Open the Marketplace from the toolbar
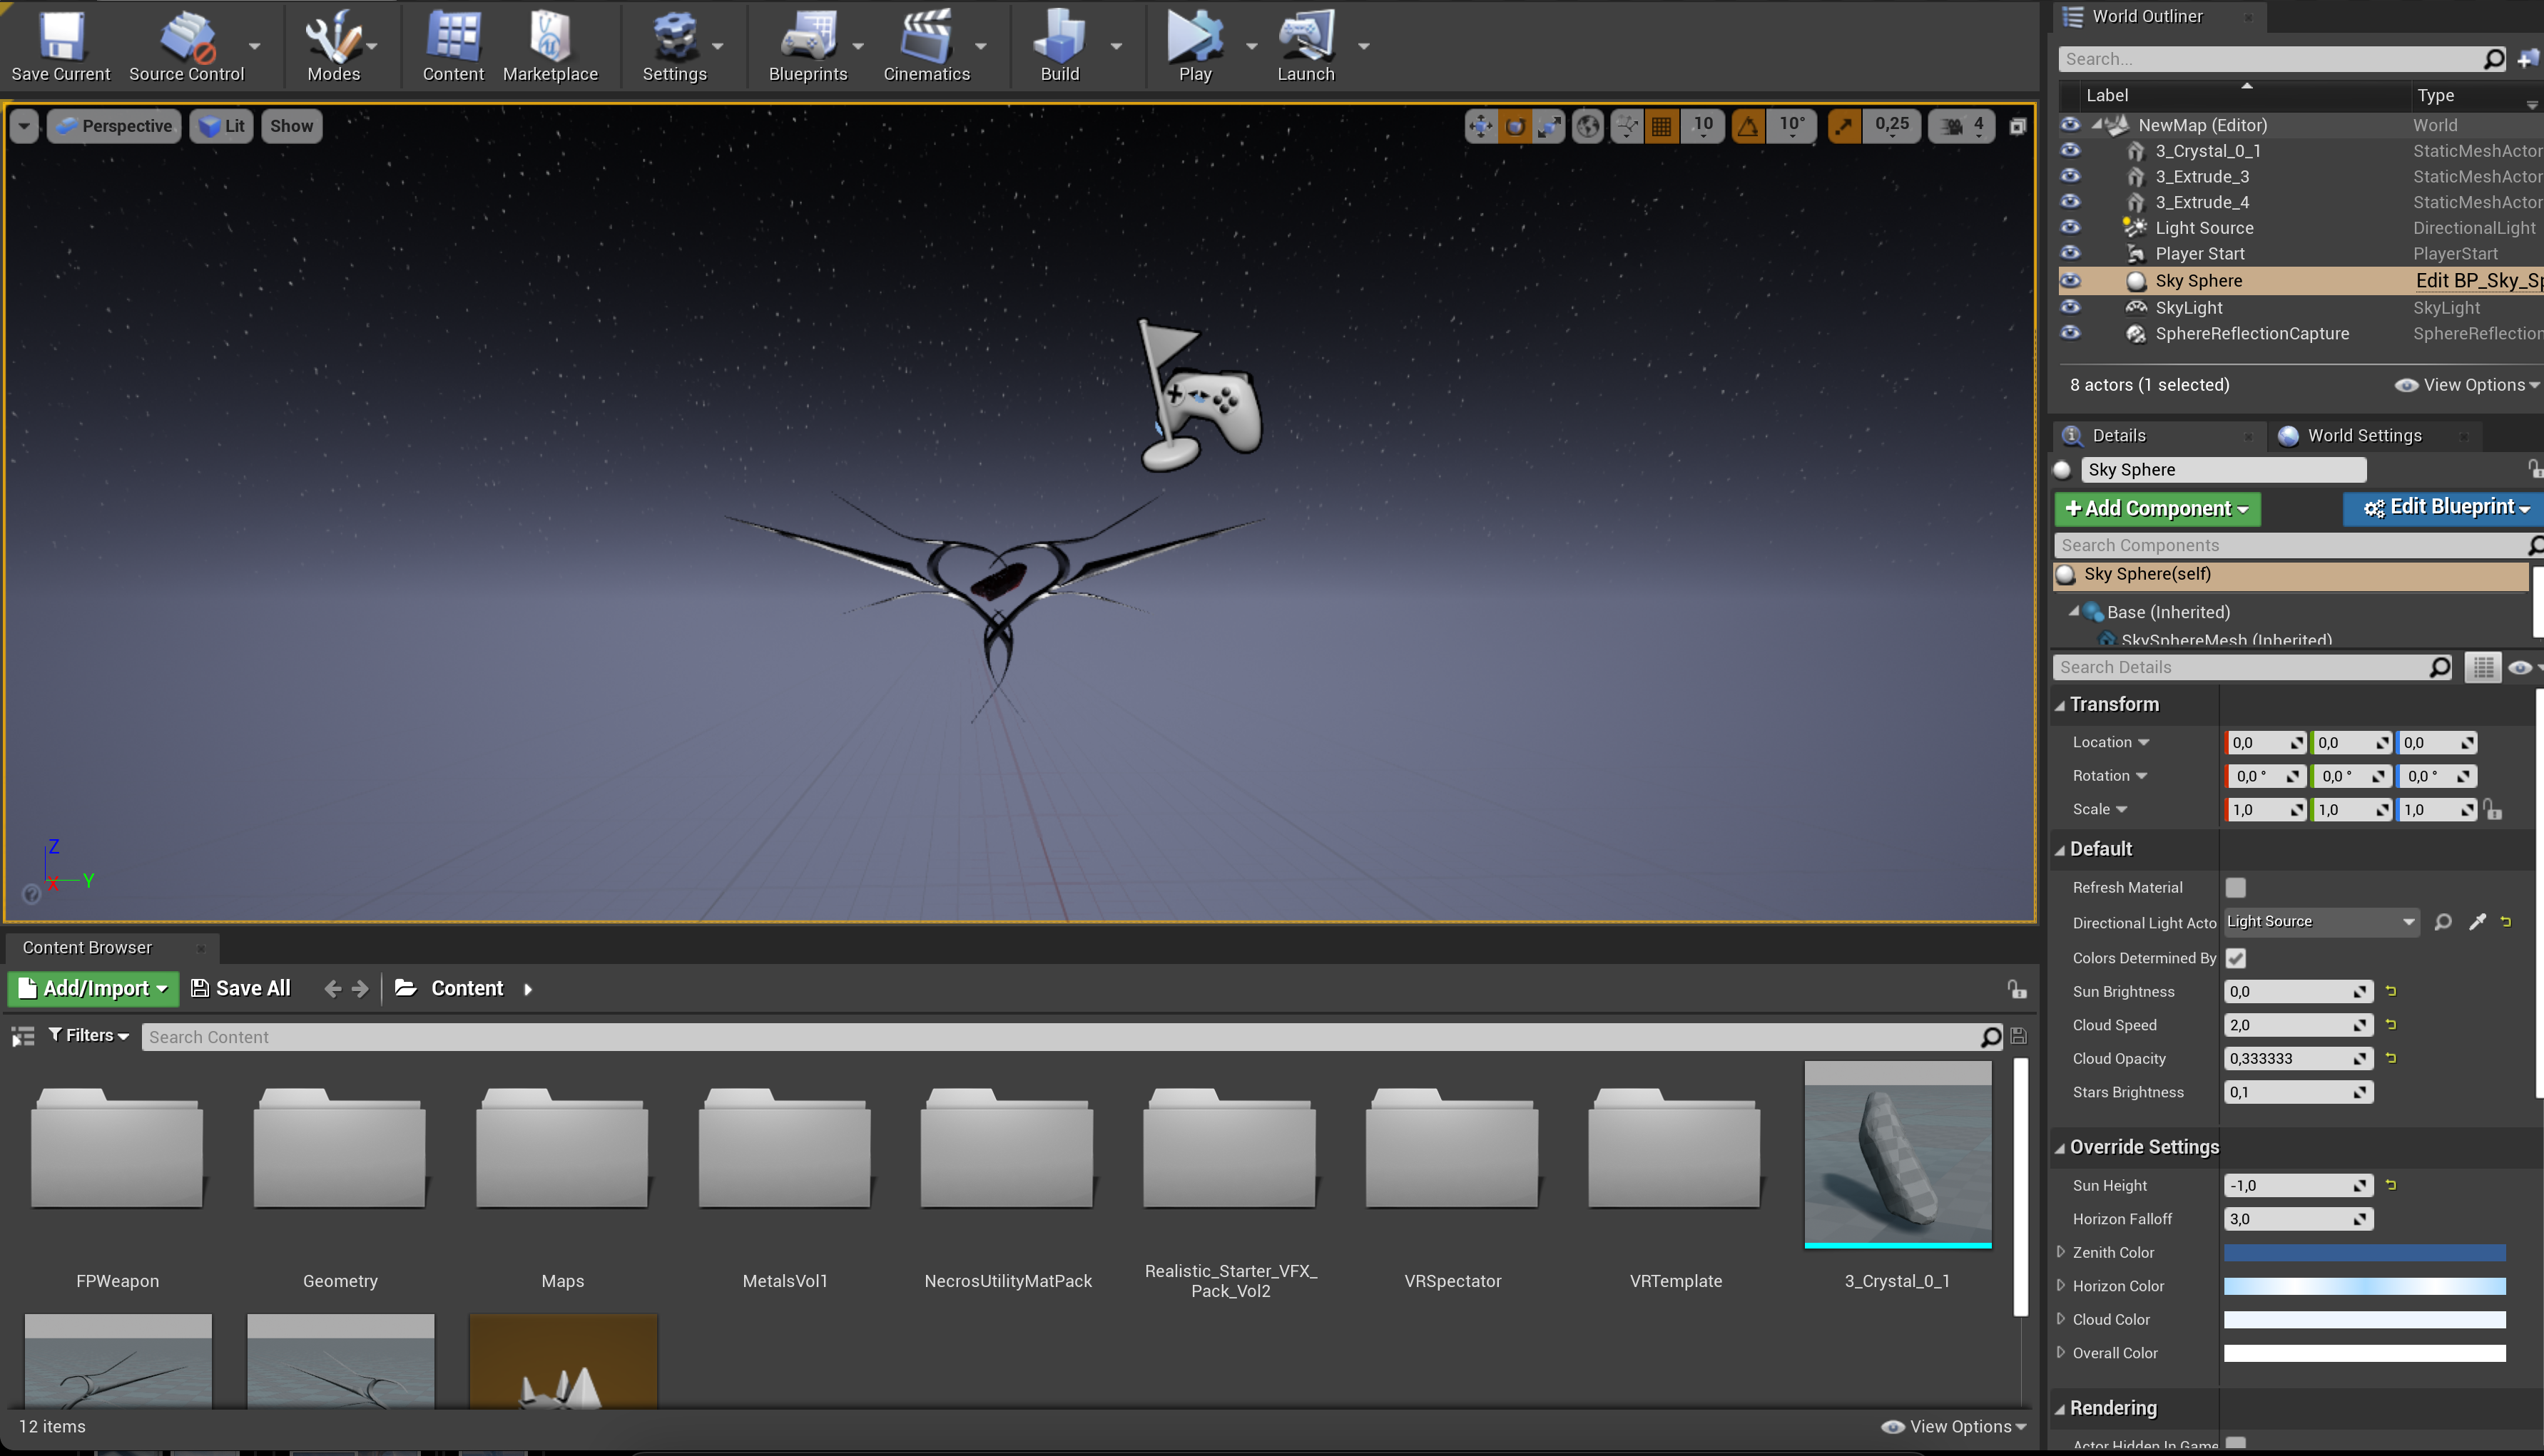2544x1456 pixels. coord(550,45)
